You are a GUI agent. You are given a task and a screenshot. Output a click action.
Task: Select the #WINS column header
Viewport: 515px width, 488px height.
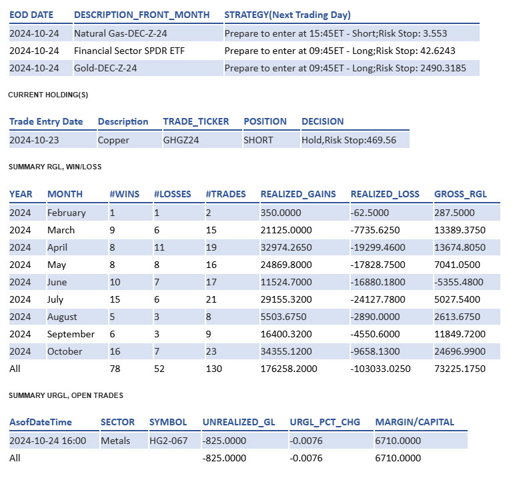point(125,194)
